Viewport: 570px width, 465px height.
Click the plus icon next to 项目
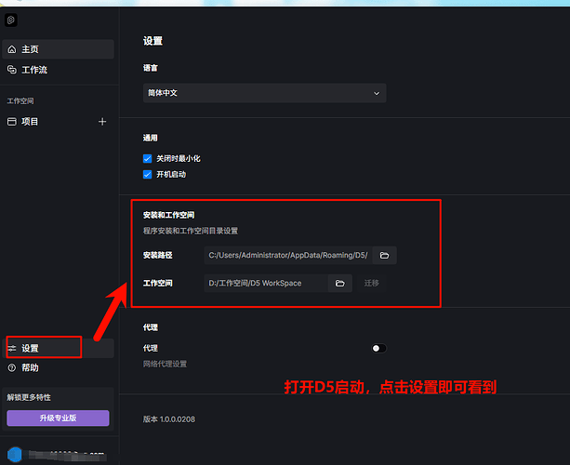(x=102, y=122)
